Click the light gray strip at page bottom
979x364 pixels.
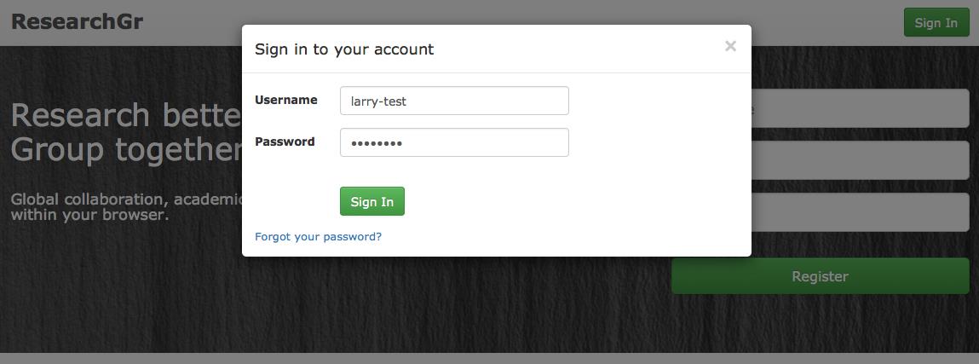click(x=489, y=358)
